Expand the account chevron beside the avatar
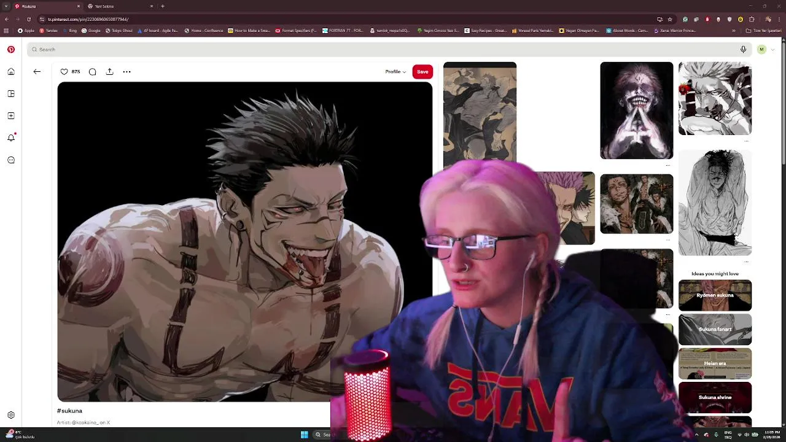Image resolution: width=786 pixels, height=442 pixels. 772,49
